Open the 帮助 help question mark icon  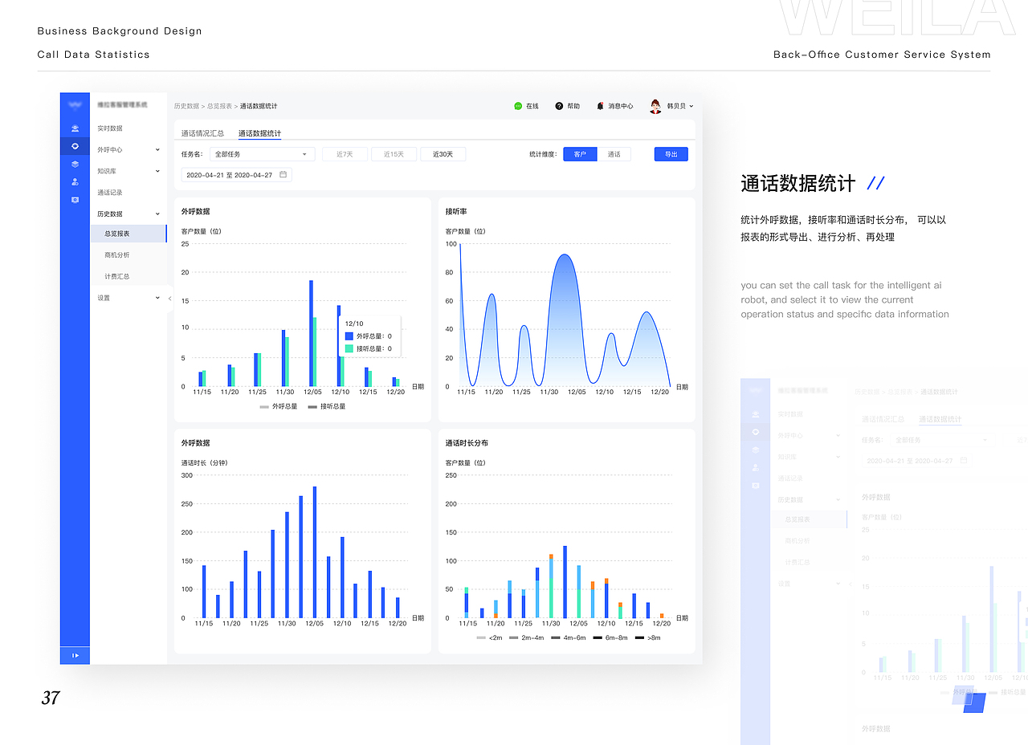559,106
